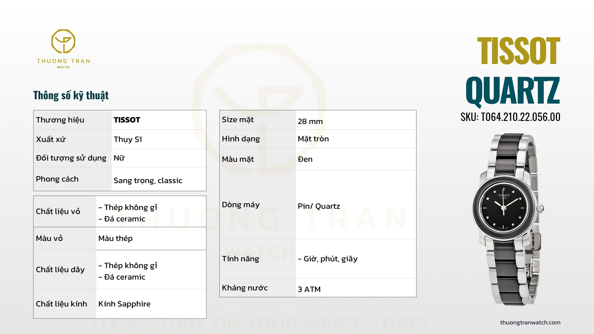594x334 pixels.
Task: Click the Mặt tròn shape value
Action: pyautogui.click(x=313, y=139)
